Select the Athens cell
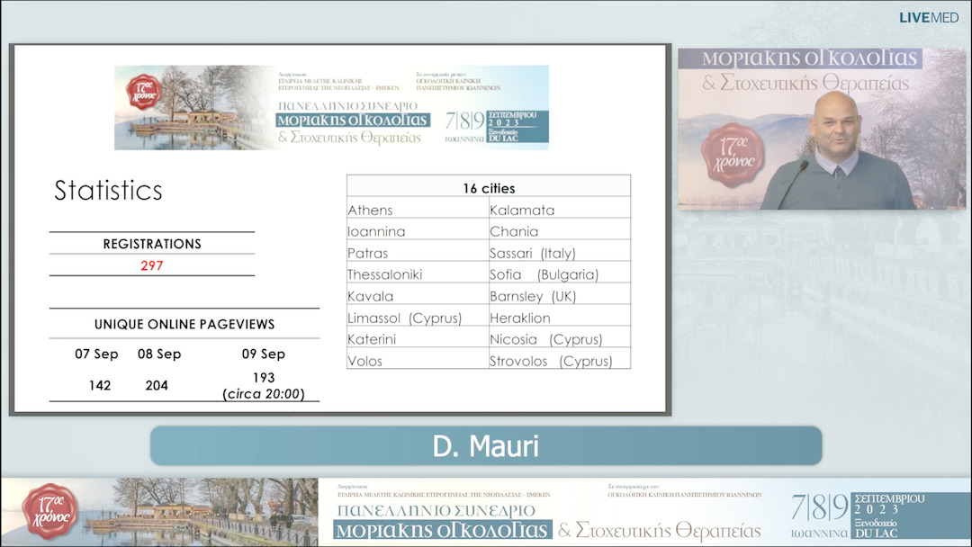This screenshot has height=547, width=972. pos(418,210)
